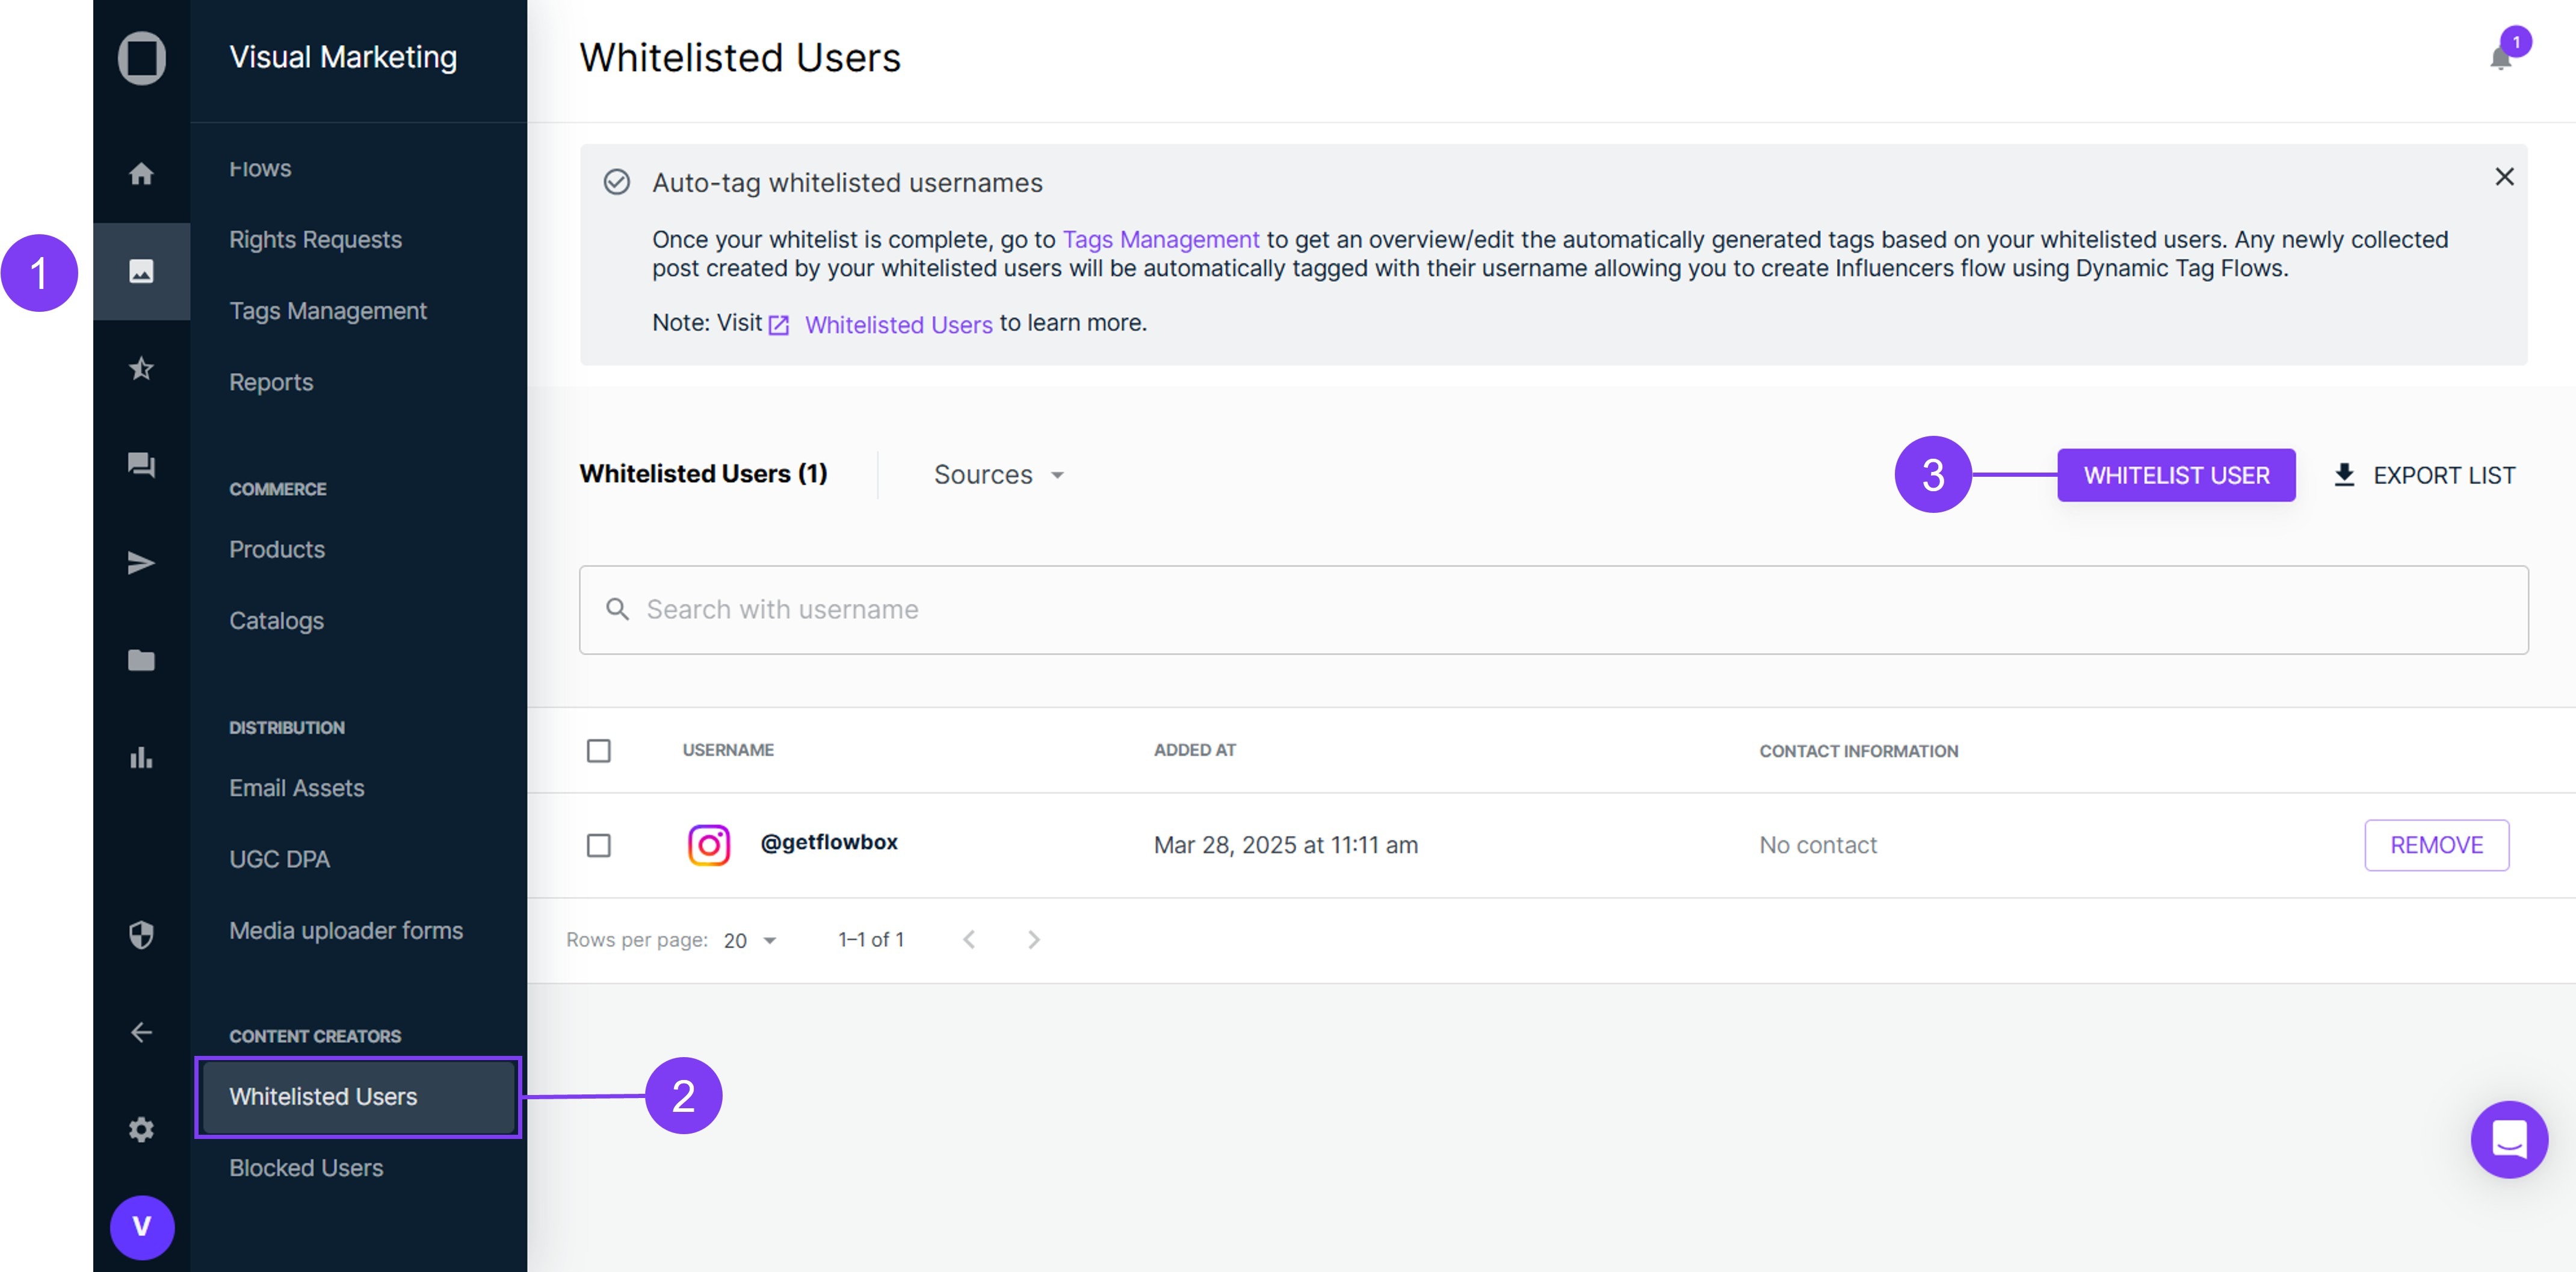
Task: Open Tags Management in side menu
Action: [x=327, y=311]
